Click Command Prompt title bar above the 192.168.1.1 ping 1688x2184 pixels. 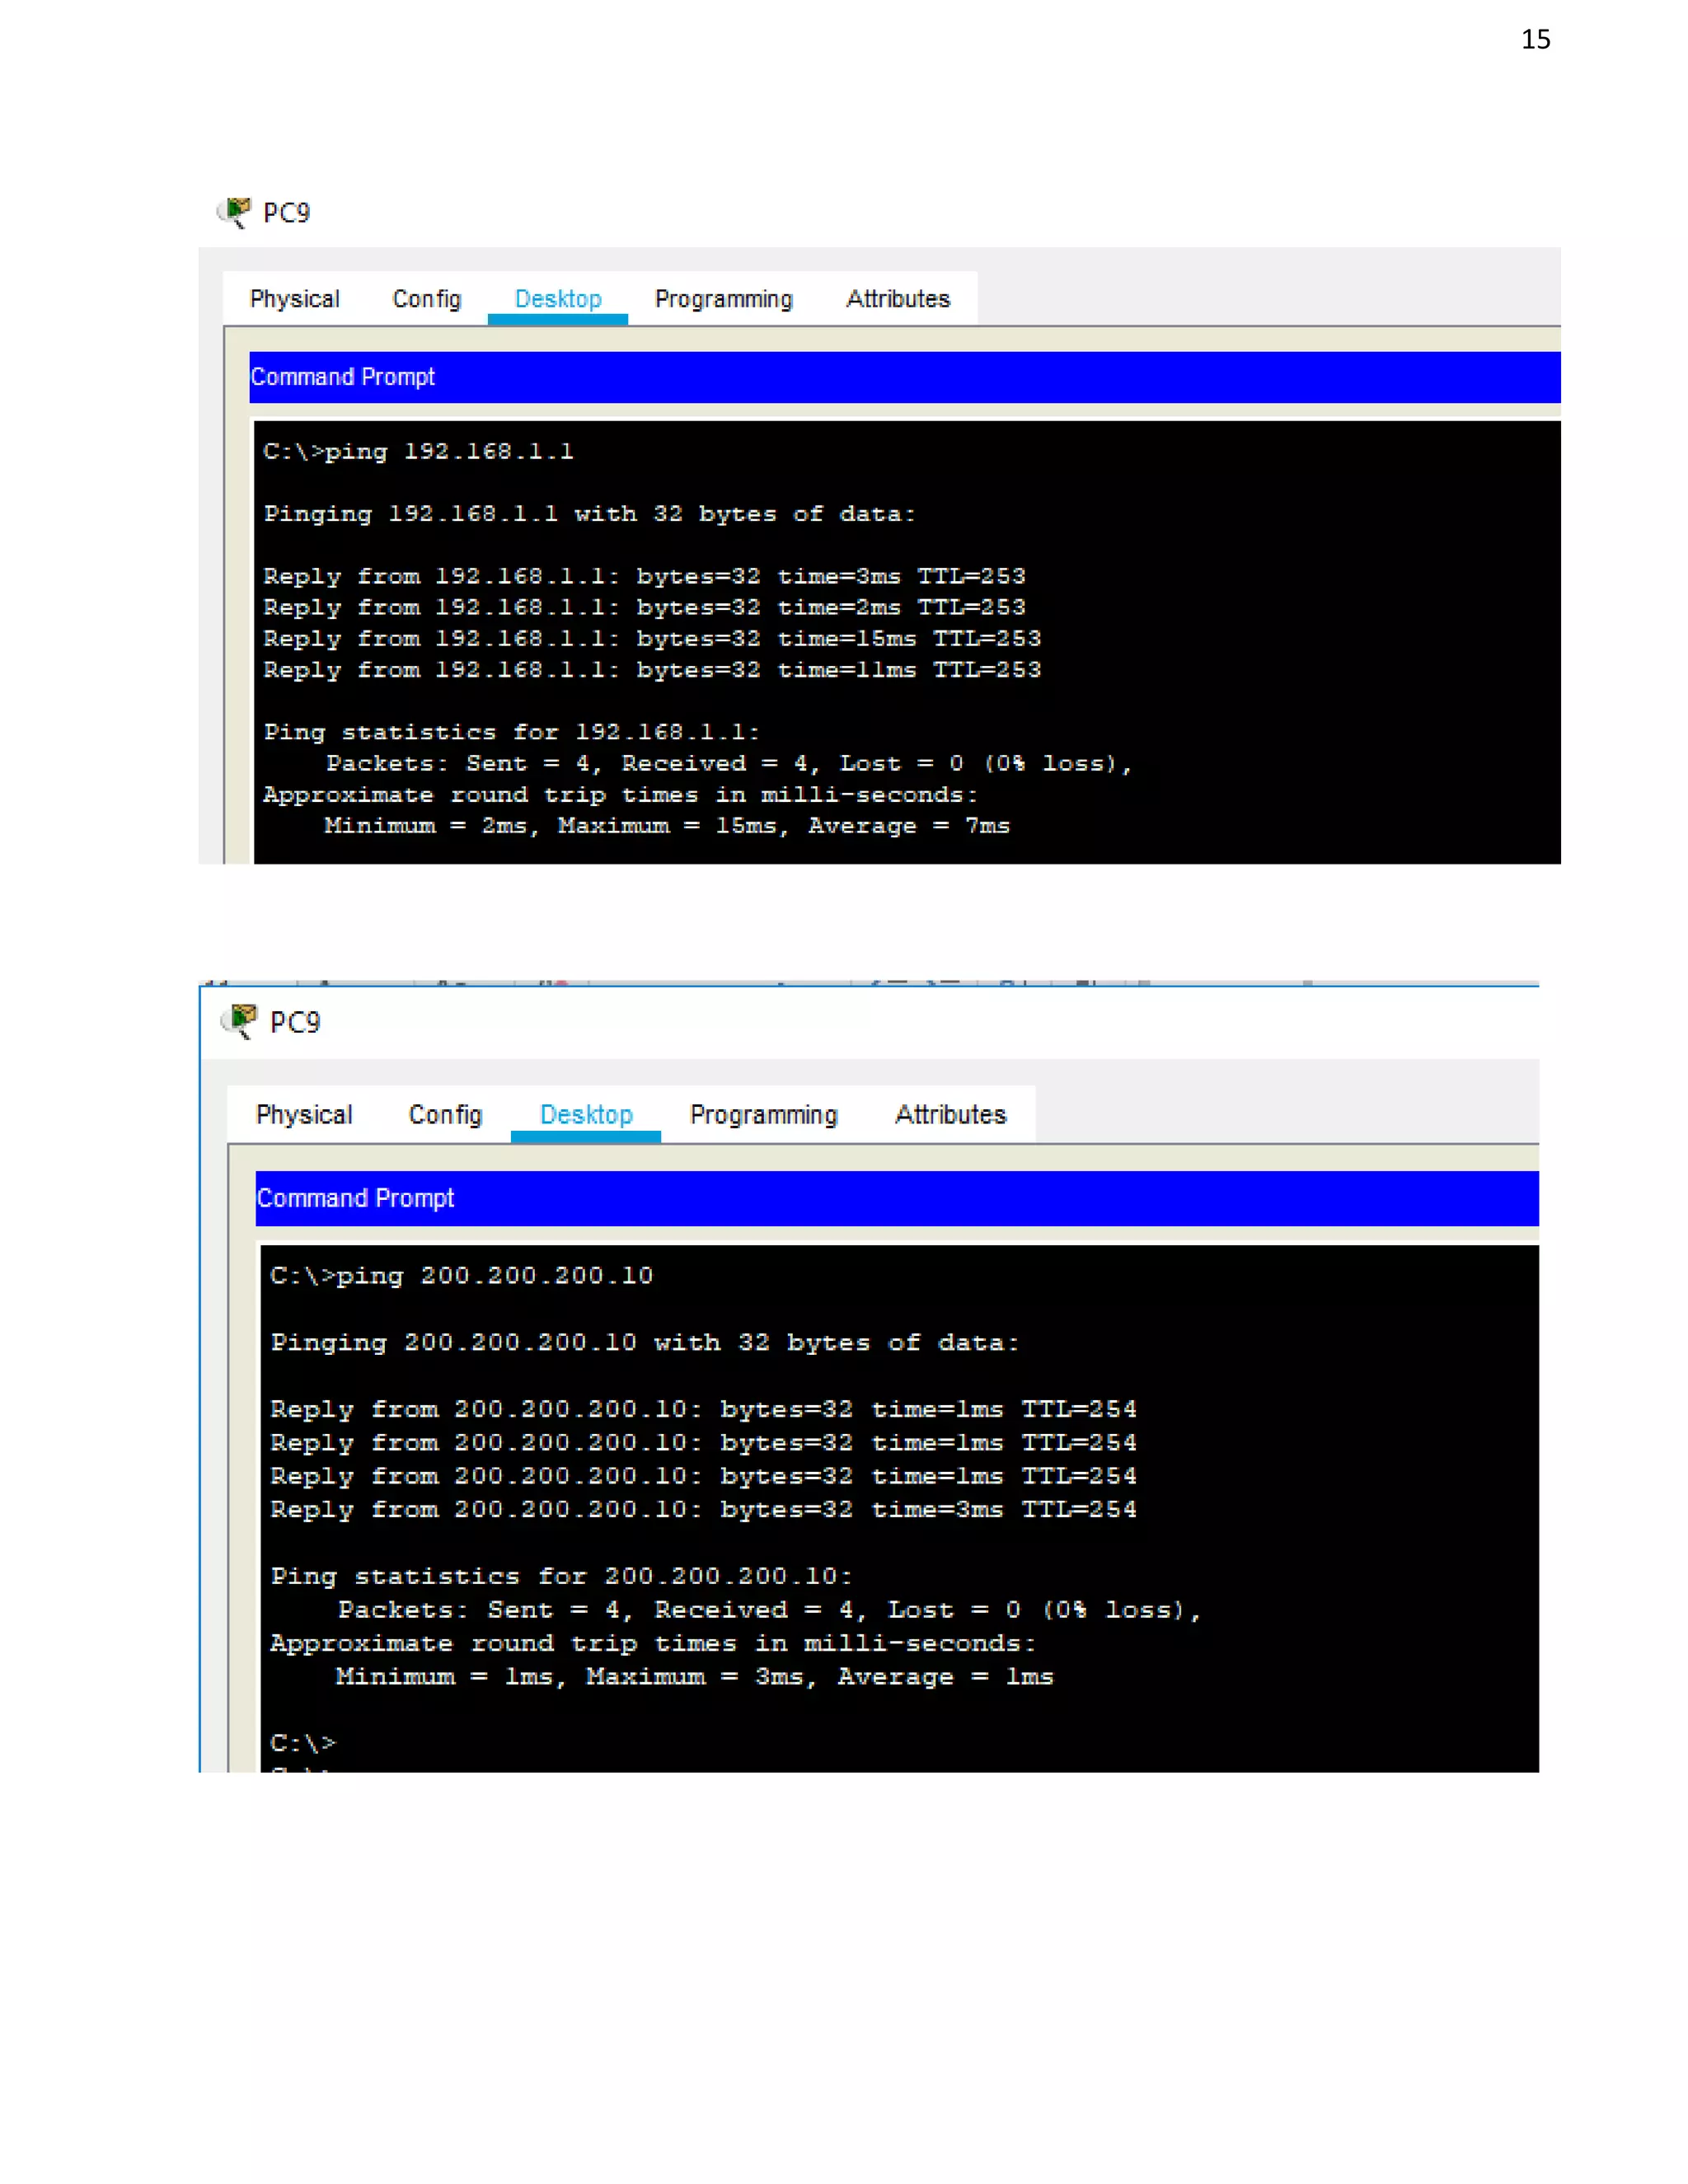[343, 377]
